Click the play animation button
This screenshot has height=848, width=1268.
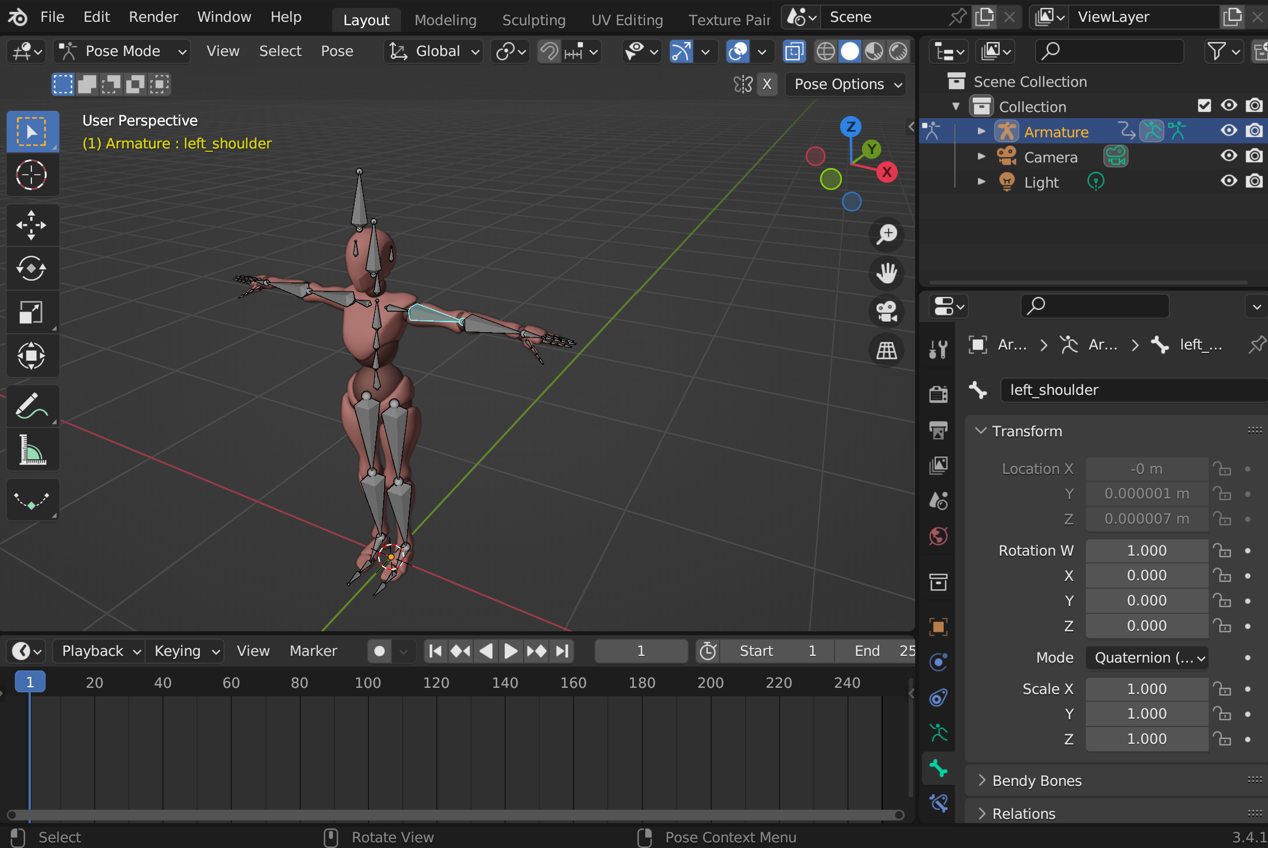(x=510, y=651)
